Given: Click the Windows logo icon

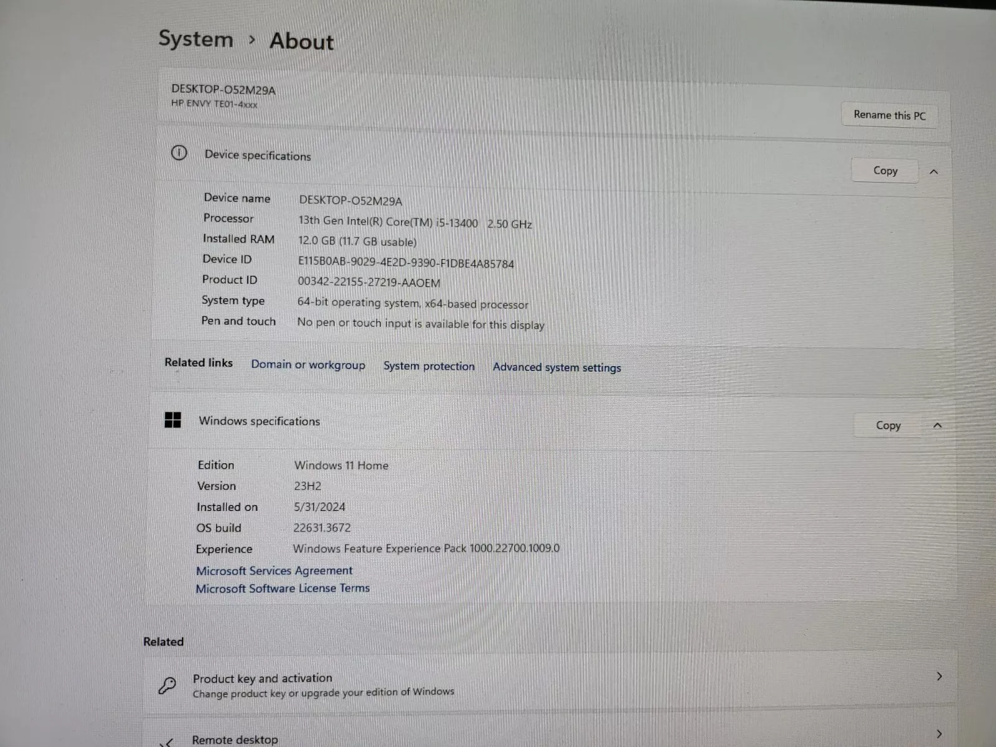Looking at the screenshot, I should coord(172,420).
